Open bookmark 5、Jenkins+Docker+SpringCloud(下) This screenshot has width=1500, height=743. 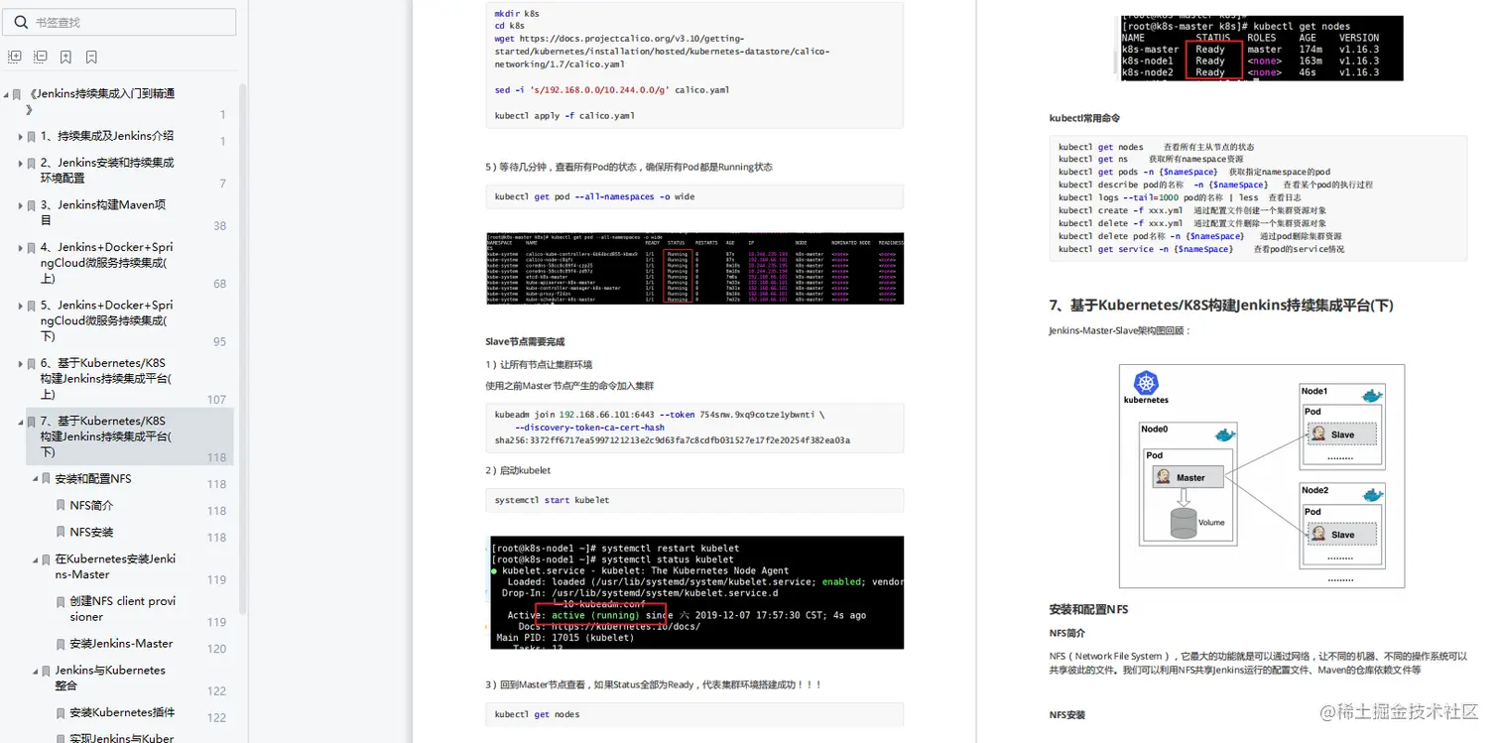107,320
